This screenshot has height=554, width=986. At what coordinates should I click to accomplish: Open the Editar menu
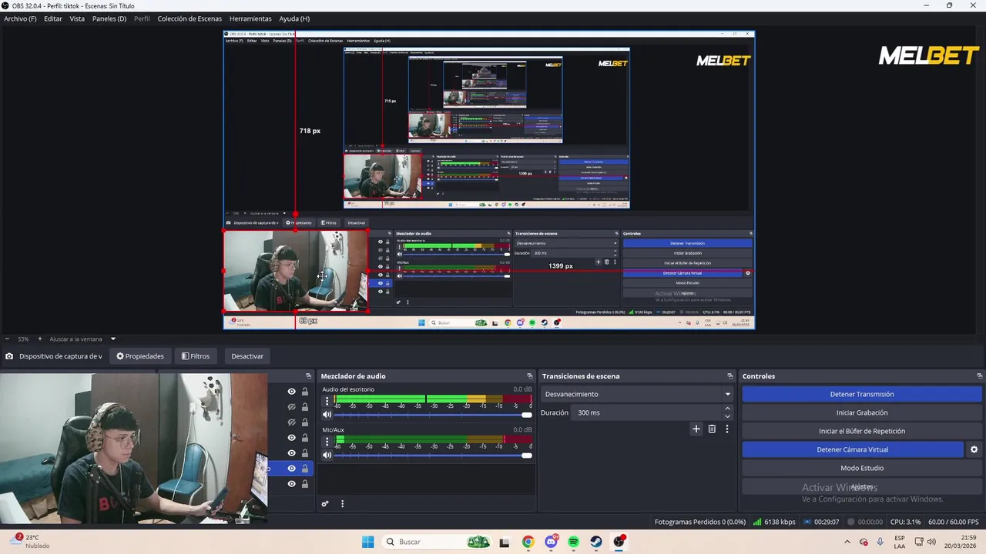pos(53,18)
